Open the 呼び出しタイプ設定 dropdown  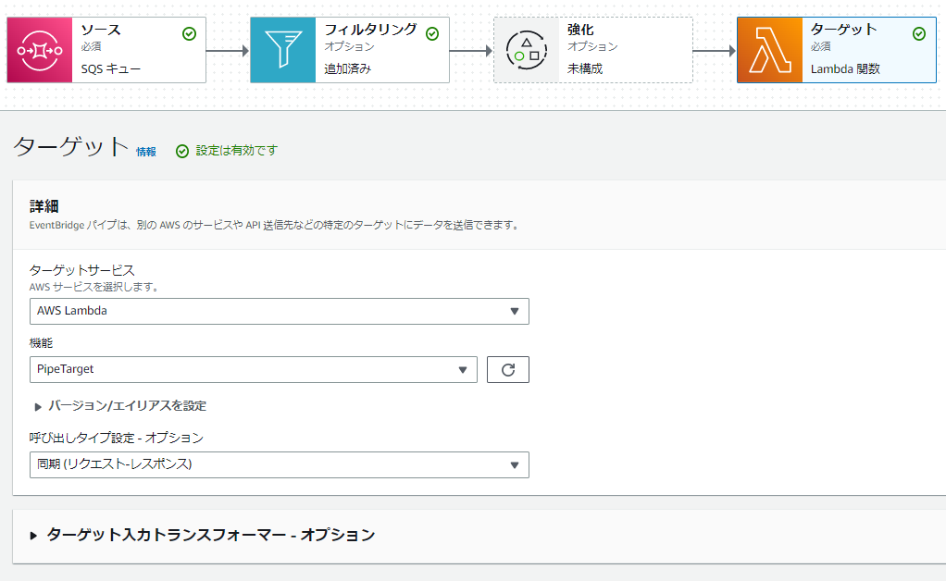(x=280, y=464)
